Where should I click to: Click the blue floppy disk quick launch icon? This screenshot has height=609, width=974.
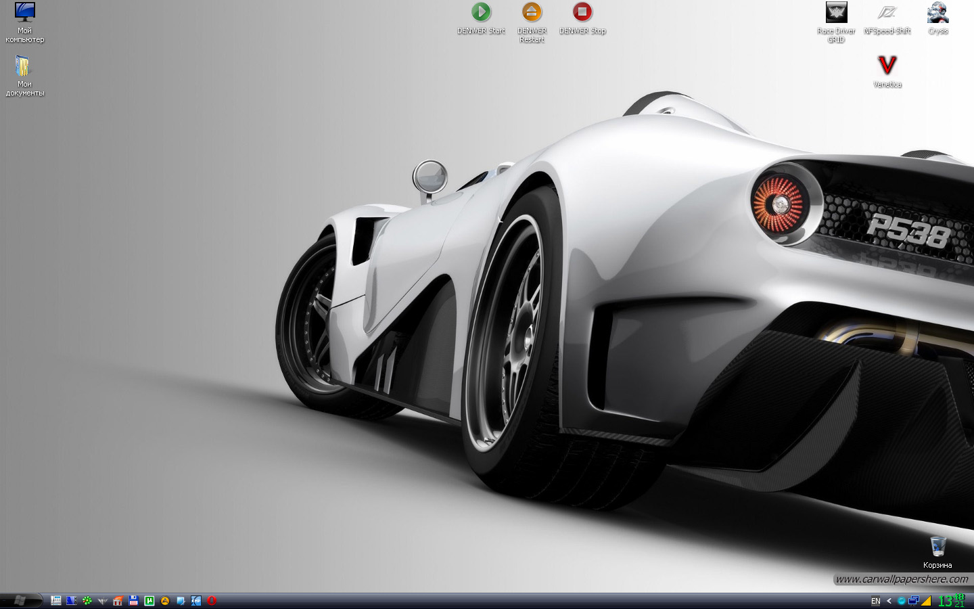pos(134,601)
